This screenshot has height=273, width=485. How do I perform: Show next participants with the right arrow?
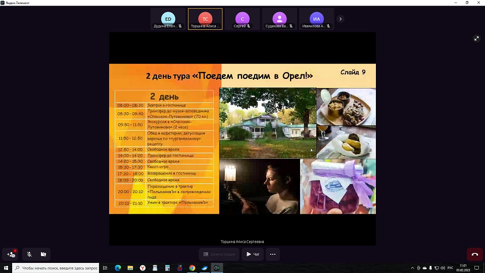[341, 19]
